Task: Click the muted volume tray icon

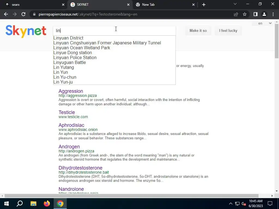Action: [244, 204]
